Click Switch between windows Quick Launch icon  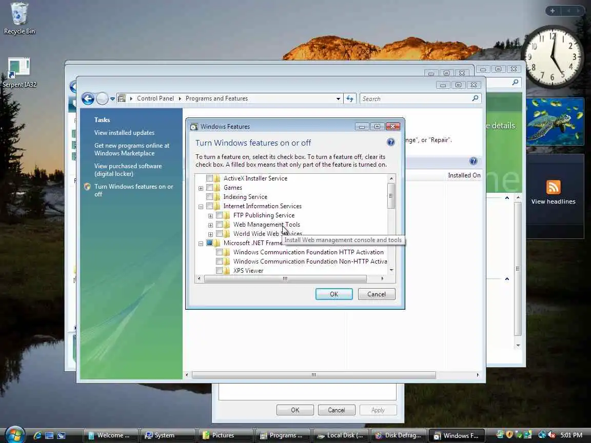point(61,435)
